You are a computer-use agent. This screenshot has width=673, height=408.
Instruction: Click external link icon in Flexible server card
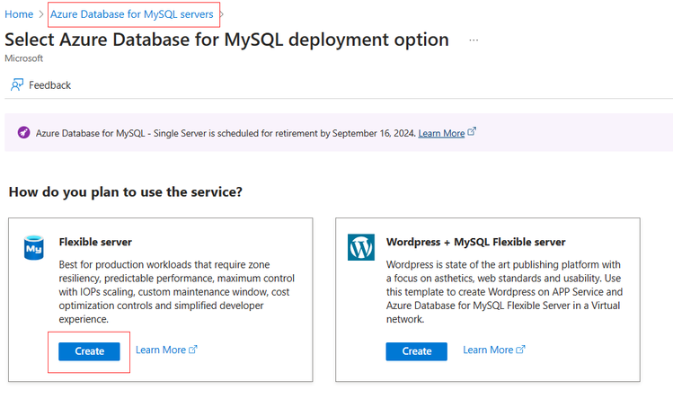192,350
